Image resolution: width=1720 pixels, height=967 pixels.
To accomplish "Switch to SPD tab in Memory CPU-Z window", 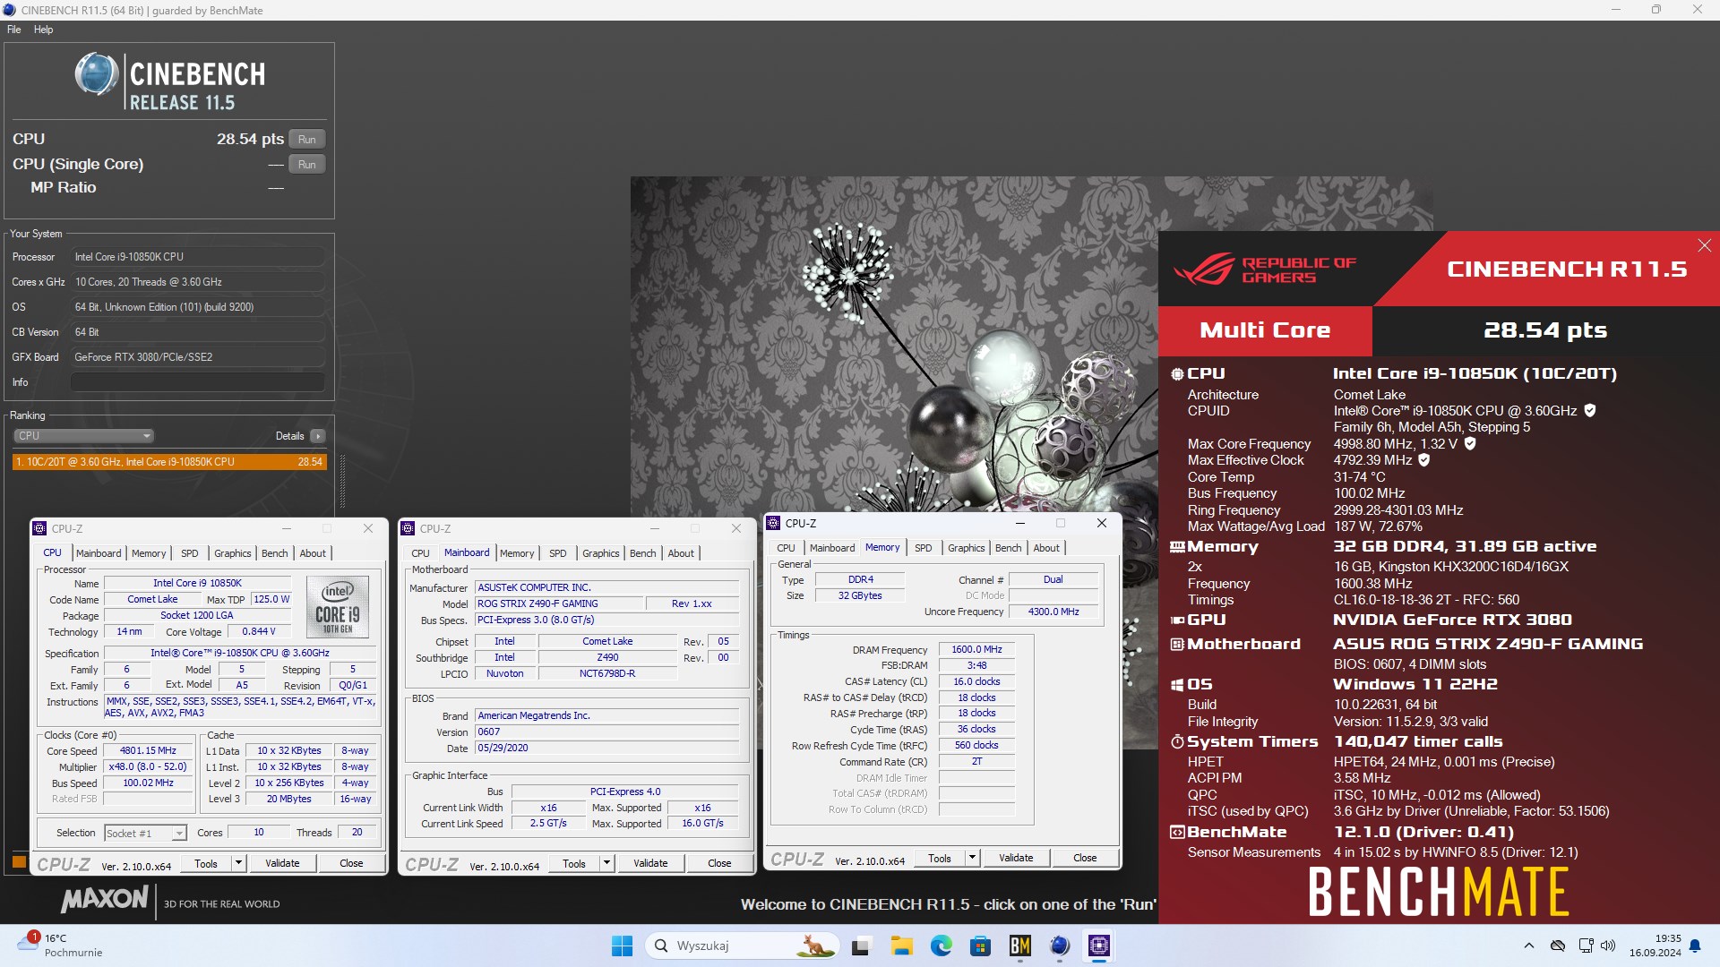I will point(924,548).
